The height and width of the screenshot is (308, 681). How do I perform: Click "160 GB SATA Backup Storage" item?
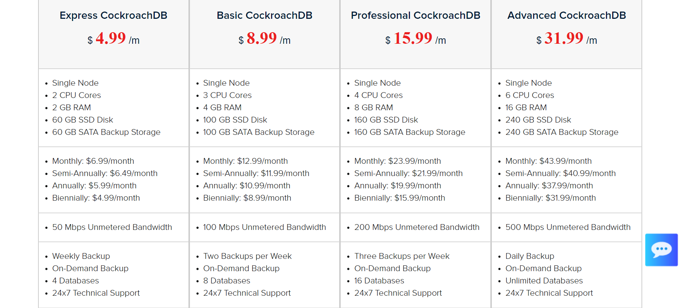(410, 132)
